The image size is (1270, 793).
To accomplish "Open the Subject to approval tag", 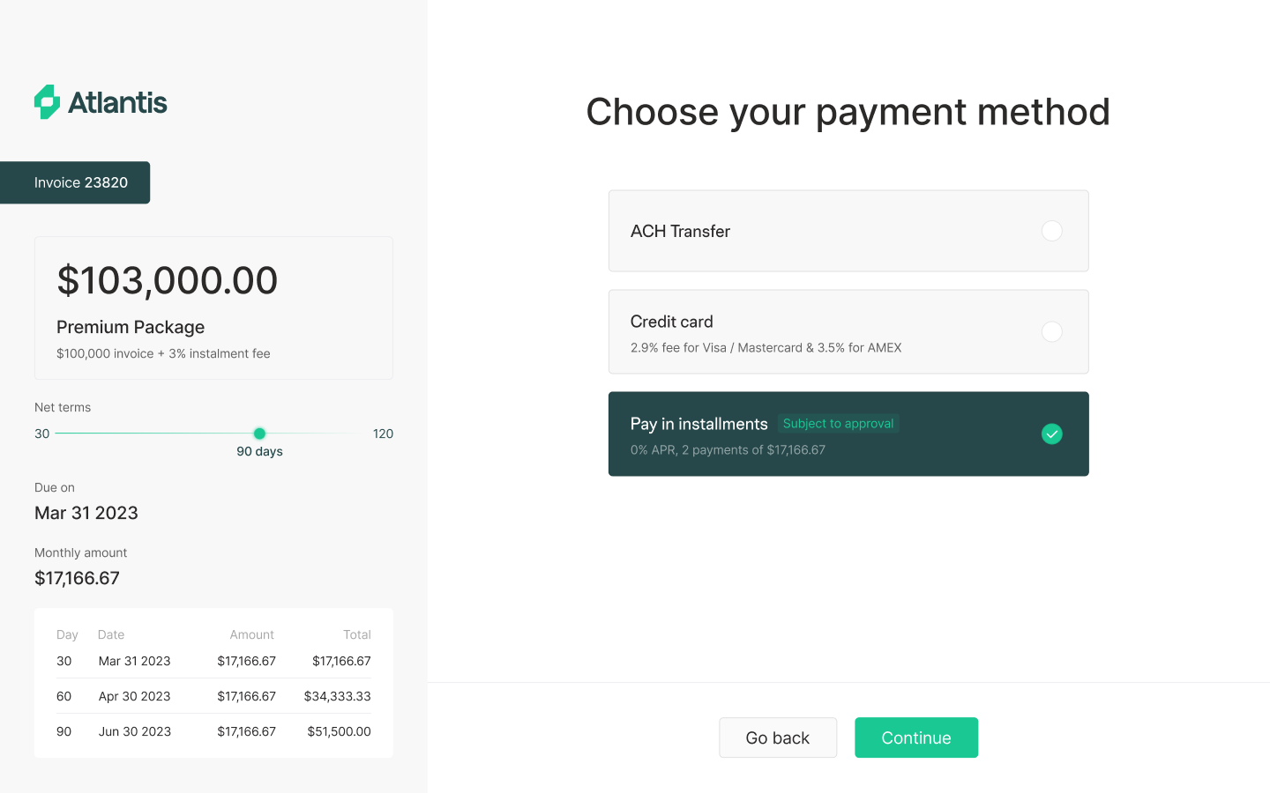I will [x=838, y=424].
